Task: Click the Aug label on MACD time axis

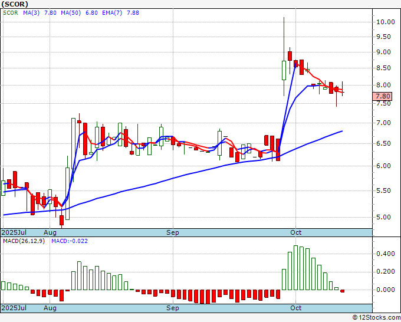Action: coord(50,308)
